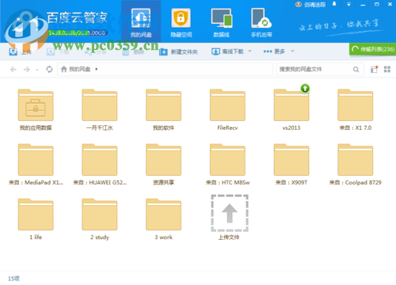The width and height of the screenshot is (396, 285).
Task: Select the FileRecv folder
Action: (x=227, y=110)
